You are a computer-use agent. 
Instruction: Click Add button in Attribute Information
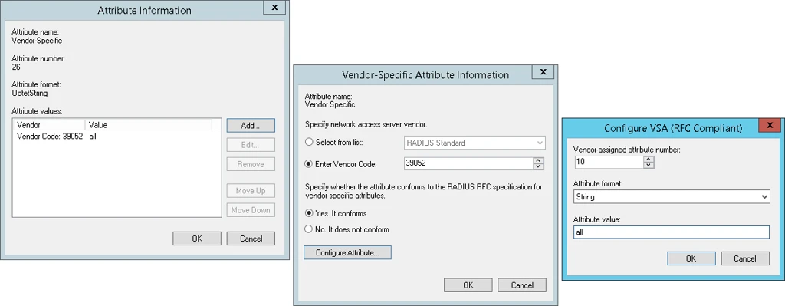coord(251,125)
